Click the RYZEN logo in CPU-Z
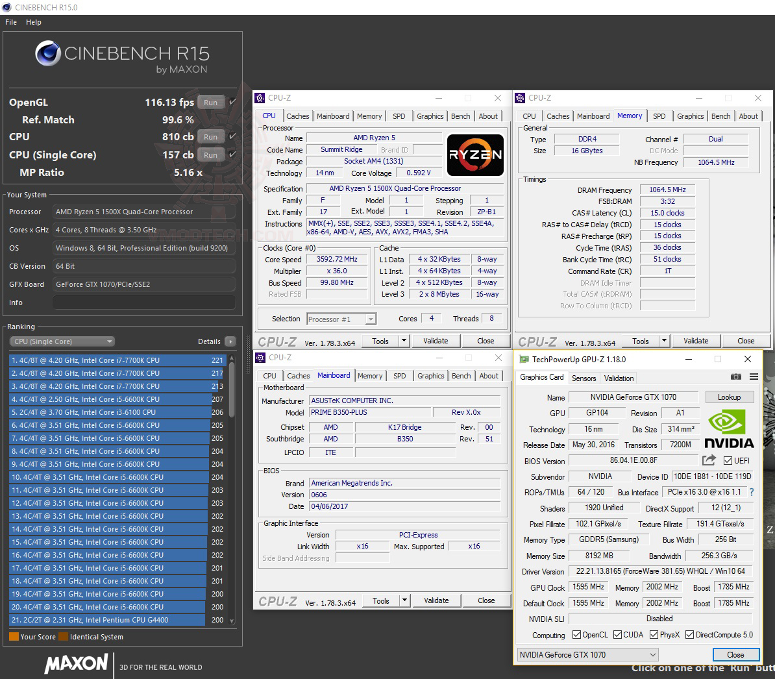 pyautogui.click(x=475, y=155)
